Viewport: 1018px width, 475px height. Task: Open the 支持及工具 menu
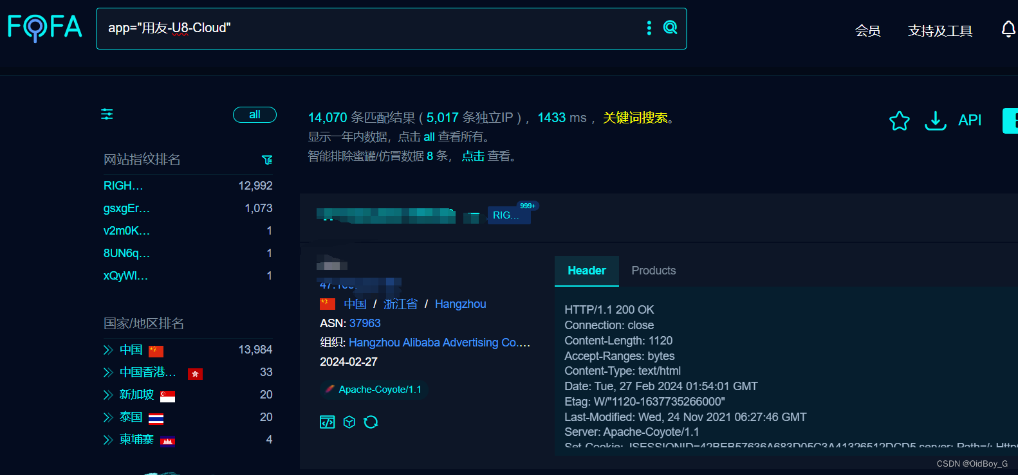940,31
